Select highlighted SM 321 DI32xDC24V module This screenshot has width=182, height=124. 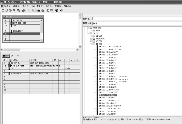coord(108,95)
